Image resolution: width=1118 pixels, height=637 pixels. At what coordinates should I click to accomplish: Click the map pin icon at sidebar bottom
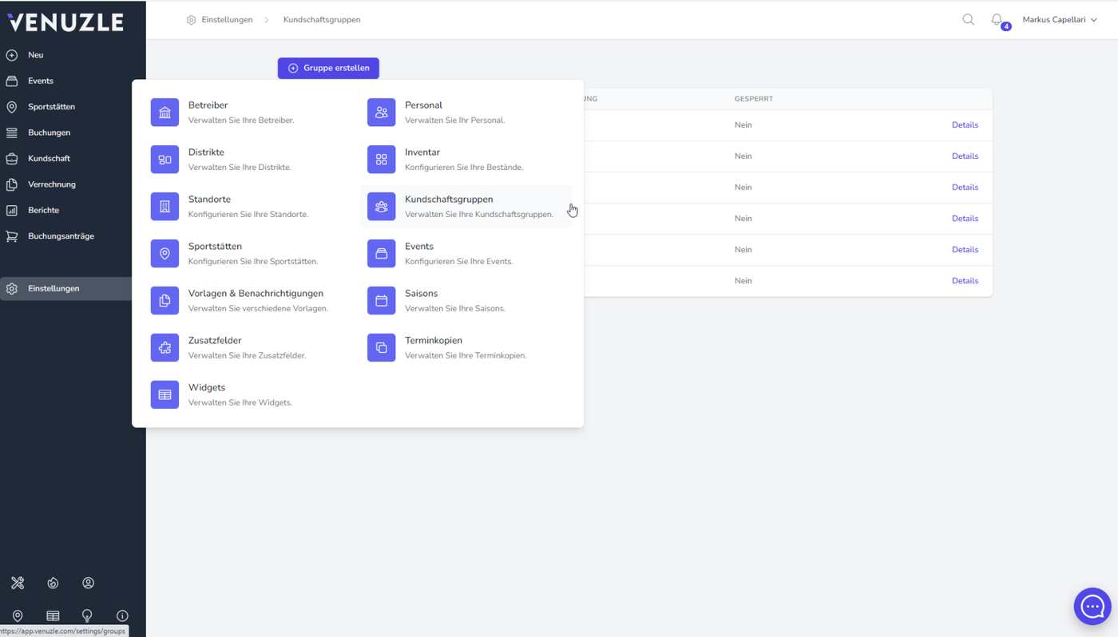pos(18,616)
